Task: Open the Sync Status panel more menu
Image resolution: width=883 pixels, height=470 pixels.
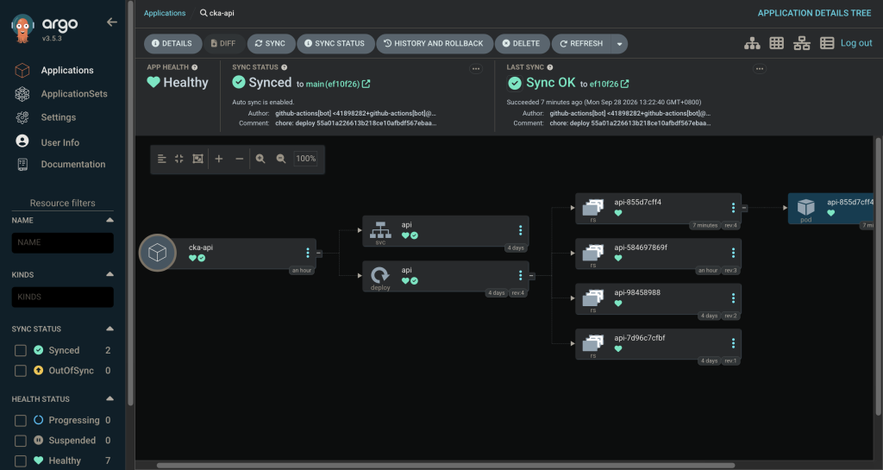Action: tap(476, 69)
